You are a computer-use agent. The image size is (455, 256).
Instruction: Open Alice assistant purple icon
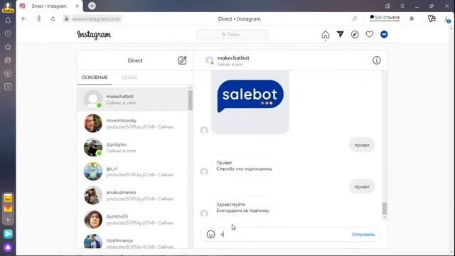pos(8,247)
